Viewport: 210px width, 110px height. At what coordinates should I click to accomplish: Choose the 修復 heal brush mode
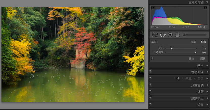point(204,42)
